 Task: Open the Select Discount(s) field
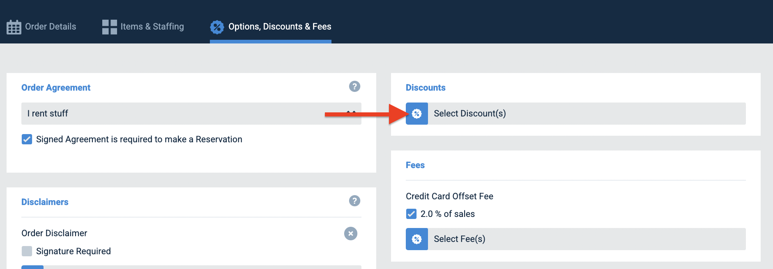pos(576,114)
